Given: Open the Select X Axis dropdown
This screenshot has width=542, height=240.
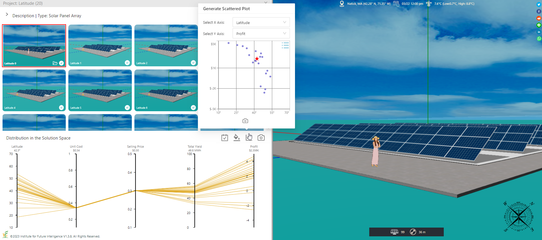Looking at the screenshot, I should tap(261, 23).
